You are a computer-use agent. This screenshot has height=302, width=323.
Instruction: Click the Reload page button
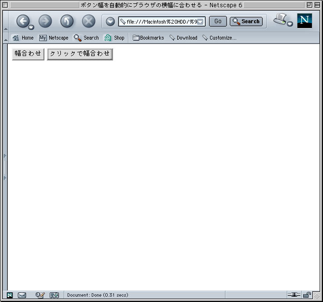(x=67, y=21)
